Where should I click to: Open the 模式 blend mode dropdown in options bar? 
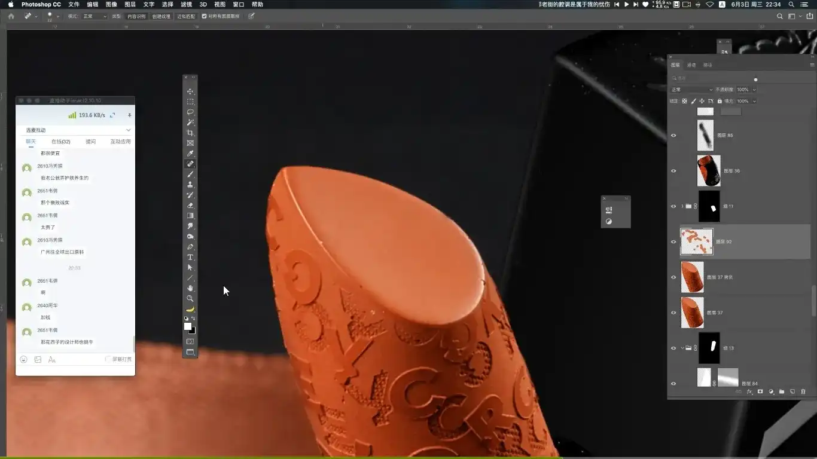pyautogui.click(x=94, y=16)
